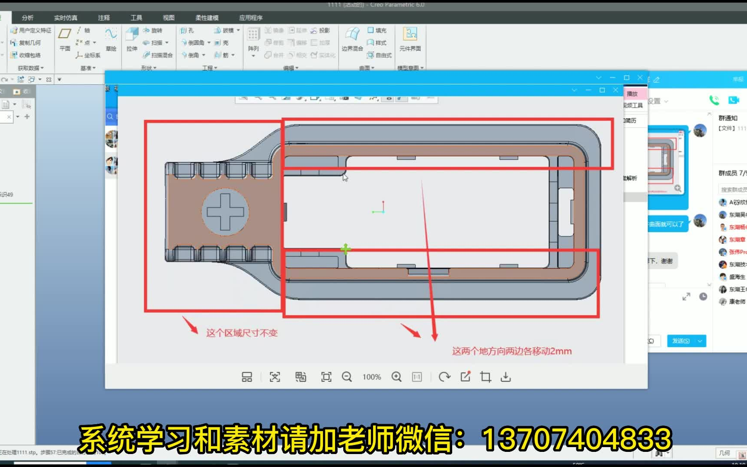Screen dimensions: 747x467
Task: Click the 100% zoom level in image viewer
Action: click(x=372, y=377)
